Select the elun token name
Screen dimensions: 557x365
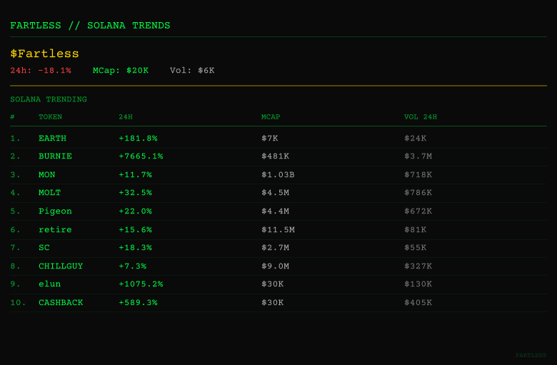tap(49, 284)
